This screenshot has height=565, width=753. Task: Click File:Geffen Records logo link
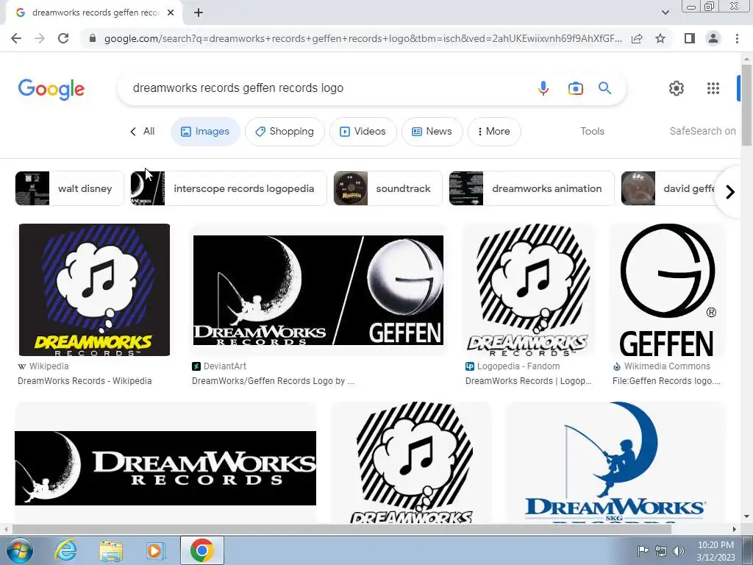666,381
